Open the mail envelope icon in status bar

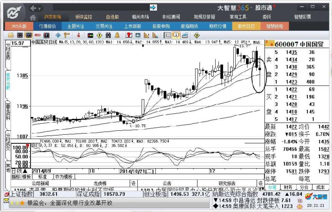pos(6,200)
